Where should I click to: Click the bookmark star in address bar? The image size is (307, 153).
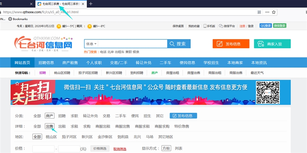pyautogui.click(x=274, y=12)
